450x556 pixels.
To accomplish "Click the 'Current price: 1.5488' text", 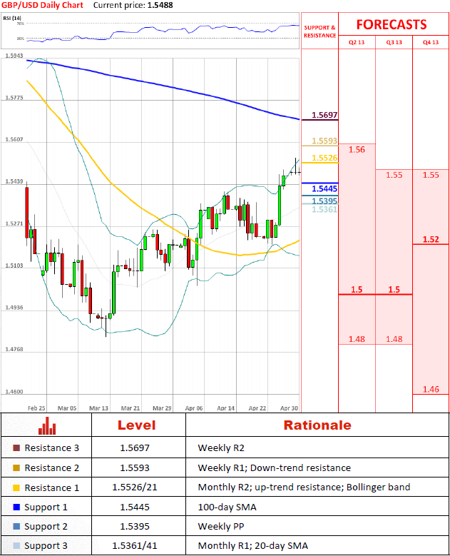I will 133,5.
